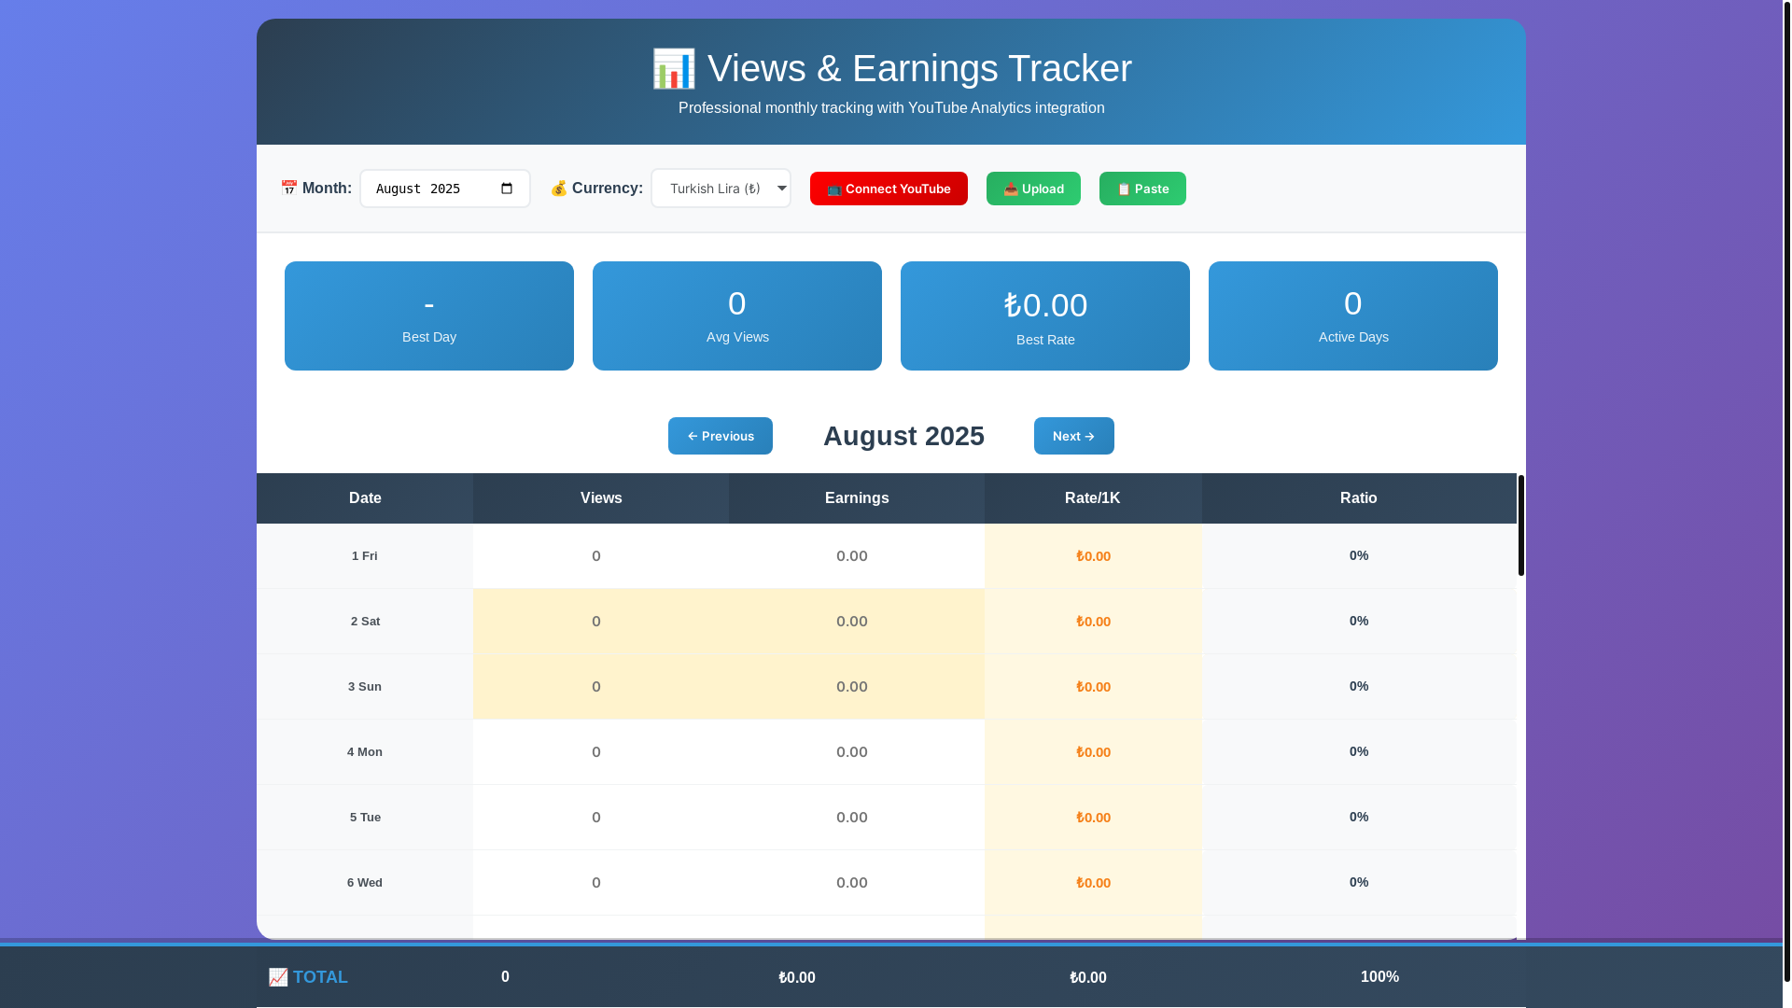This screenshot has height=1008, width=1792.
Task: Click the Date column header
Action: 365,498
